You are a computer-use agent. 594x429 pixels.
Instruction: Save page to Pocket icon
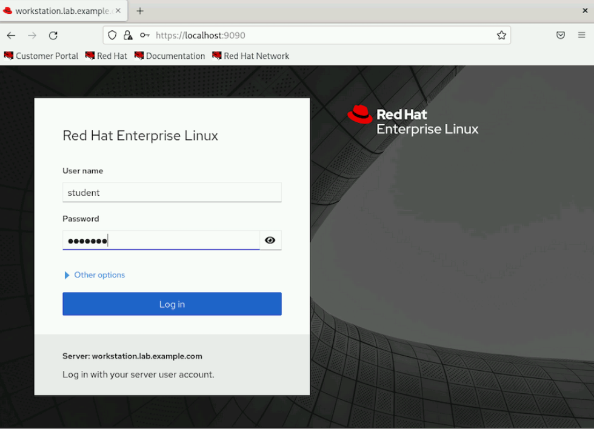pyautogui.click(x=561, y=35)
